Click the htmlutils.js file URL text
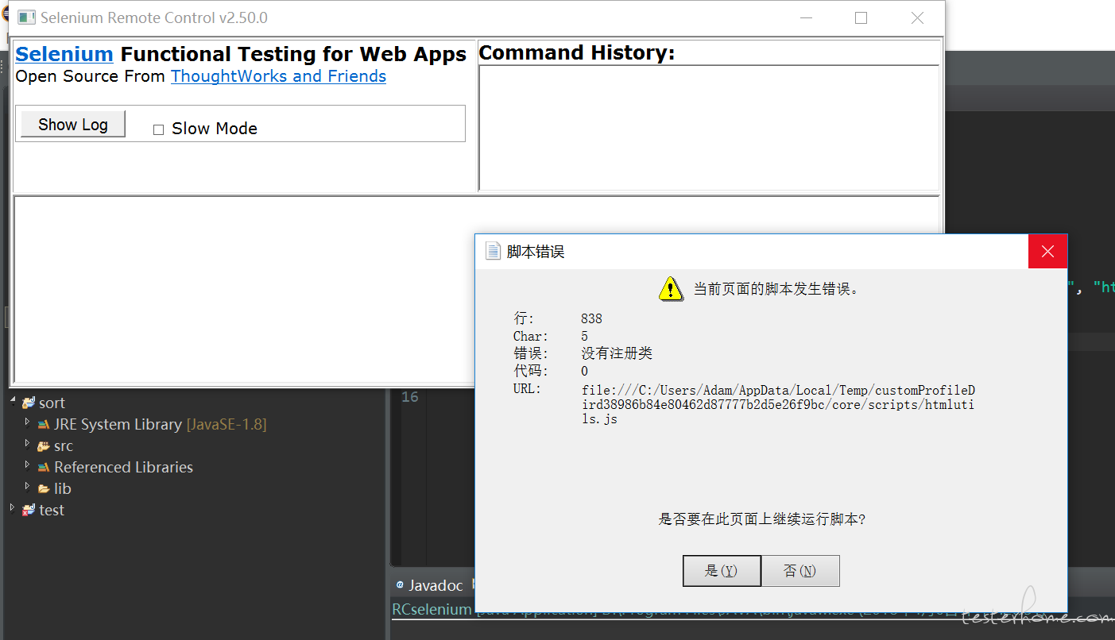The width and height of the screenshot is (1115, 640). point(778,404)
